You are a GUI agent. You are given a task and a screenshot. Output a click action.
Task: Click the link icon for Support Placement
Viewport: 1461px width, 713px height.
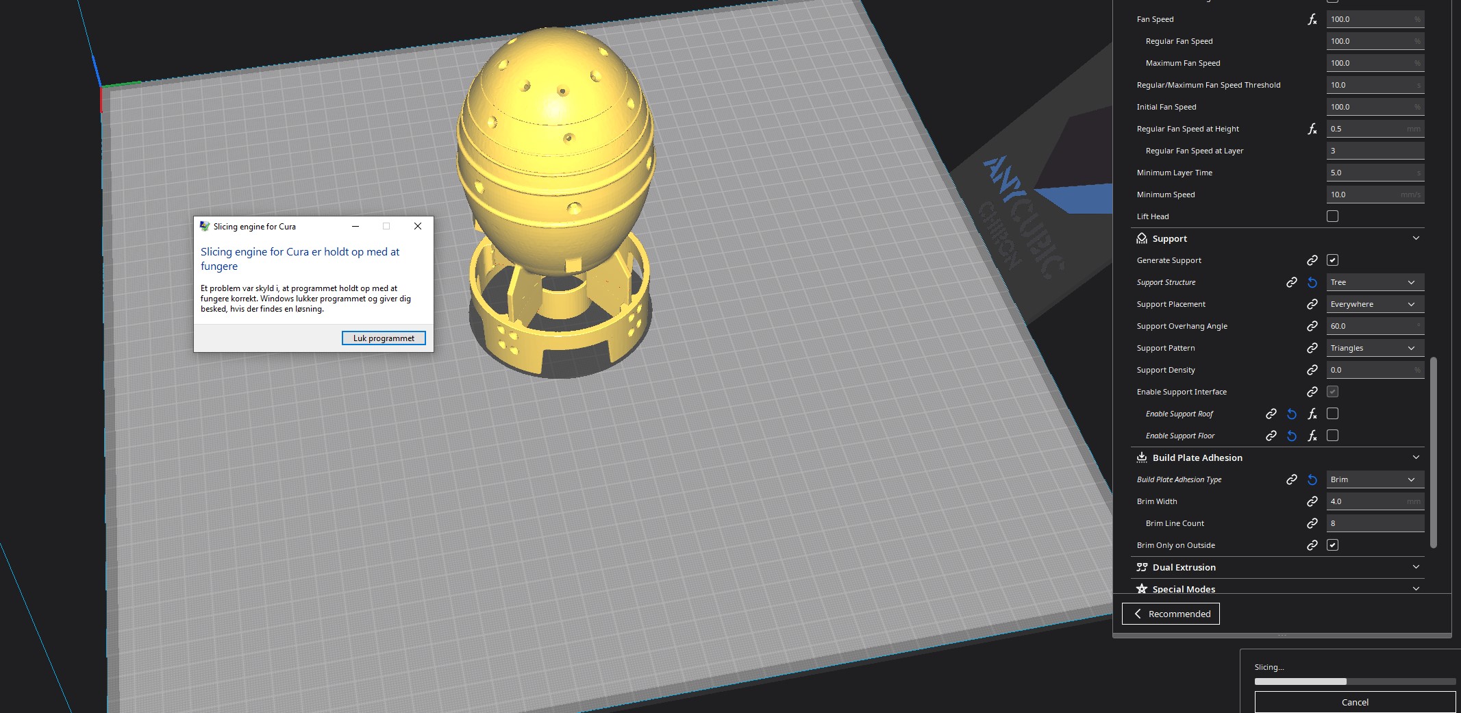point(1312,304)
